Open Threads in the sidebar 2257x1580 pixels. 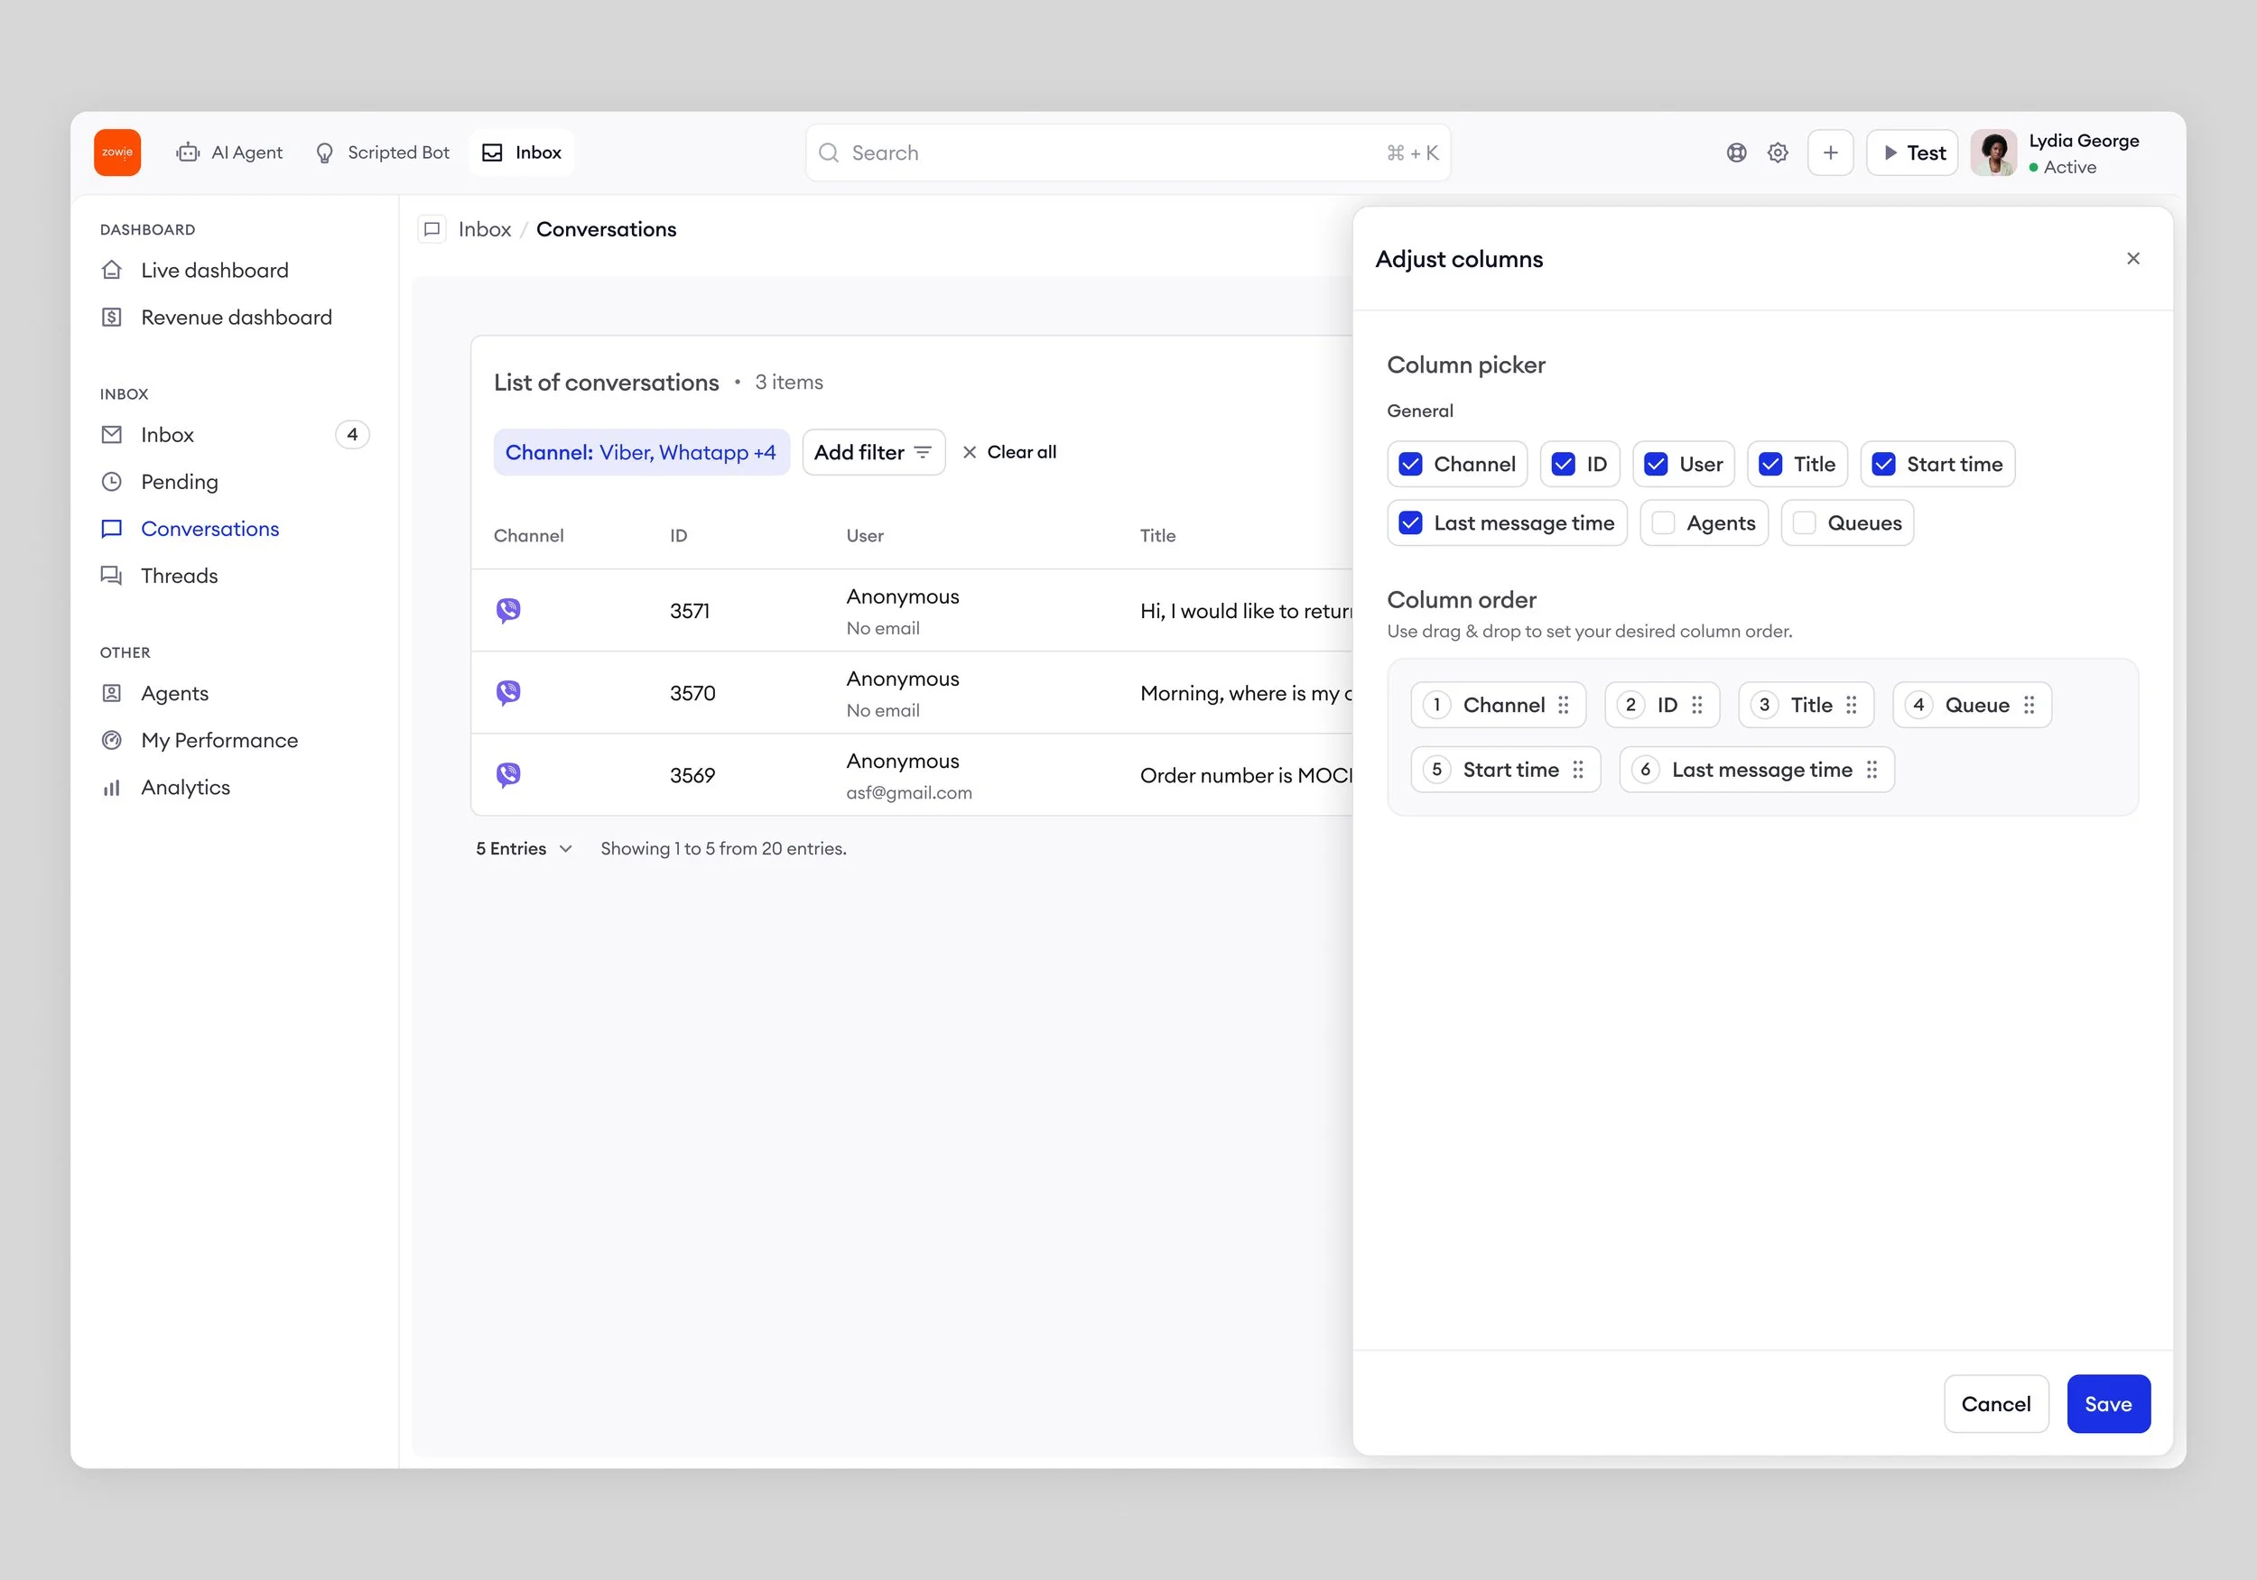coord(179,576)
